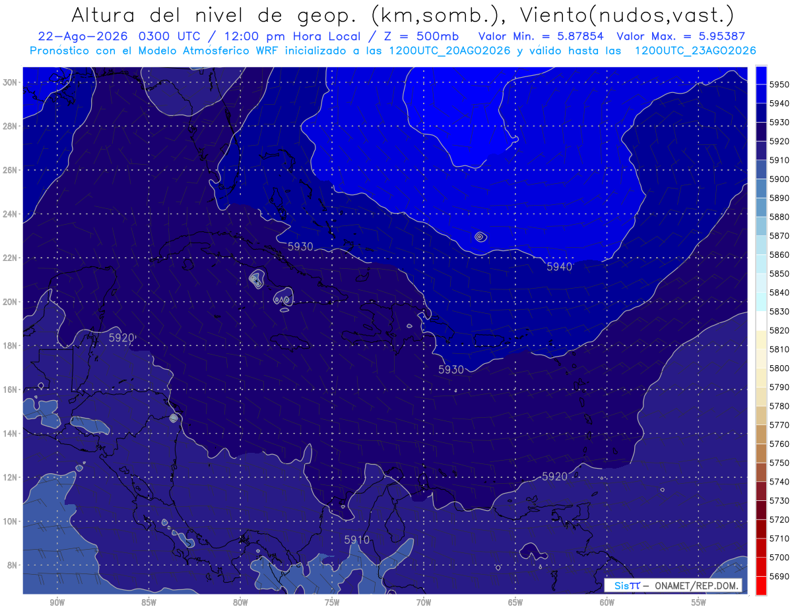Viewport: 792px width, 611px height.
Task: Click the colorbar label '5870'
Action: coord(780,235)
